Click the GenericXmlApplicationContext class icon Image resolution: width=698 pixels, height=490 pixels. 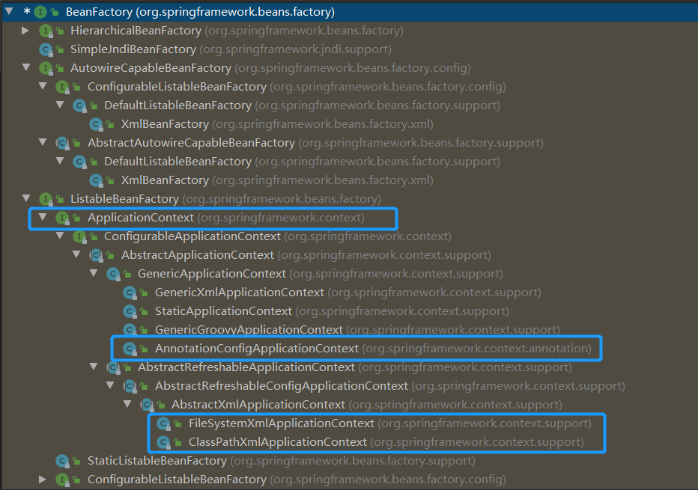tap(130, 293)
